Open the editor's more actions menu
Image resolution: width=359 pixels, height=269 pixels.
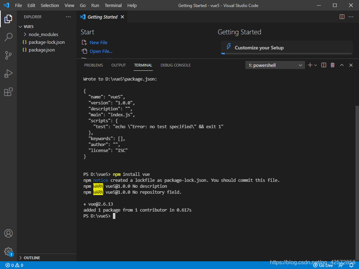(351, 17)
